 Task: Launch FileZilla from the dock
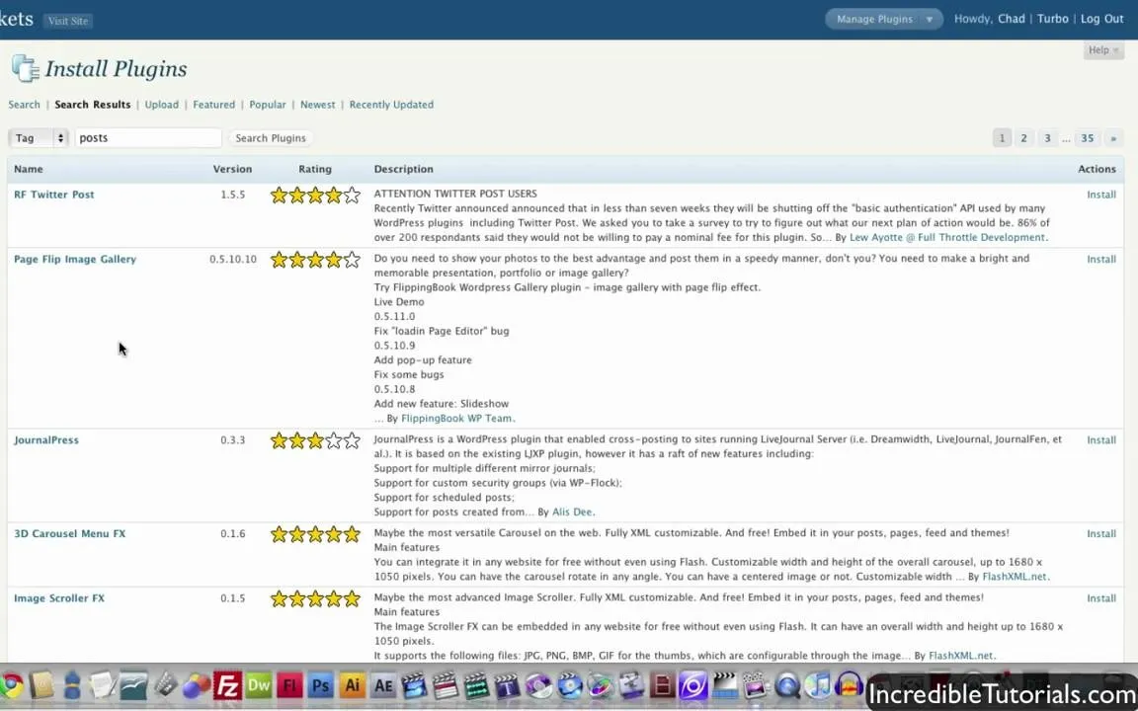[227, 685]
